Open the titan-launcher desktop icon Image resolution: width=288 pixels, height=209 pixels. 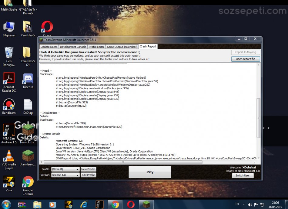[28, 158]
